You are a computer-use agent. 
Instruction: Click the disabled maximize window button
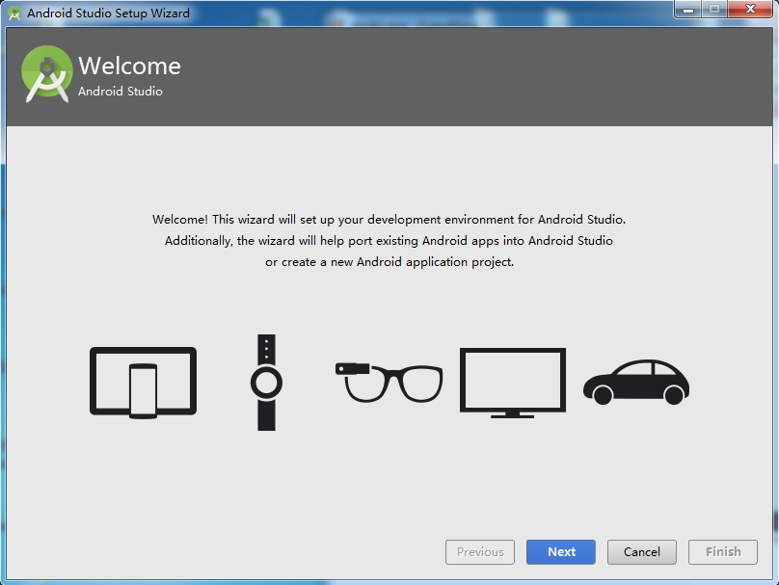point(714,9)
